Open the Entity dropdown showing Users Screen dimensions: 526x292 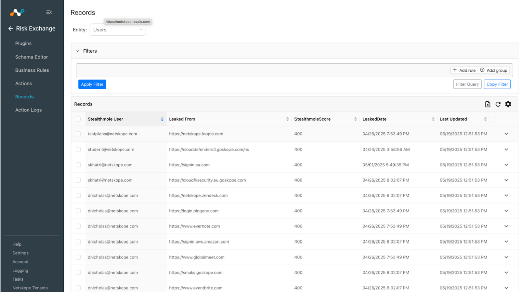coord(118,30)
